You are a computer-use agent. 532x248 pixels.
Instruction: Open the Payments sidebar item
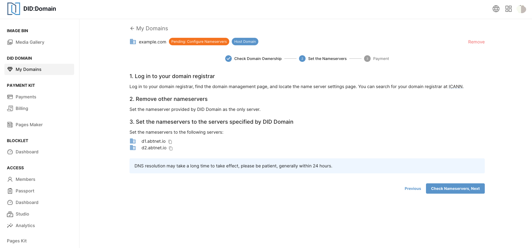(x=26, y=97)
